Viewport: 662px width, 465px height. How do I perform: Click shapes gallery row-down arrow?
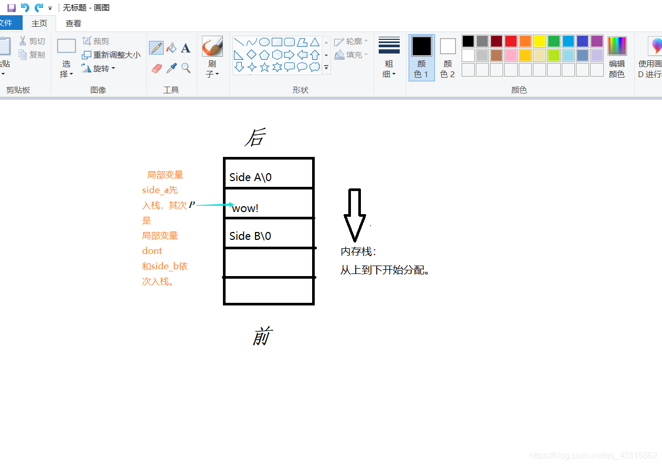(326, 55)
